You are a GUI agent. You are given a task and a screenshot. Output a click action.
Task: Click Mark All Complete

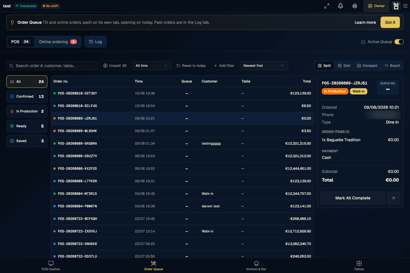coord(353,198)
